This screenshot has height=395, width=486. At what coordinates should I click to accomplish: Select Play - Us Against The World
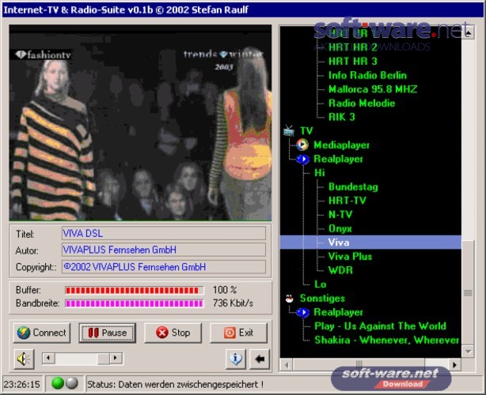[380, 326]
